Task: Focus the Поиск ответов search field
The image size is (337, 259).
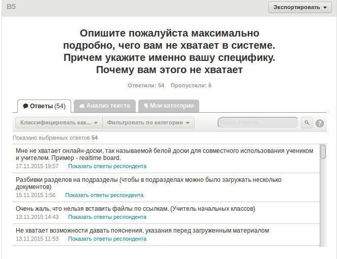Action: tap(258, 122)
